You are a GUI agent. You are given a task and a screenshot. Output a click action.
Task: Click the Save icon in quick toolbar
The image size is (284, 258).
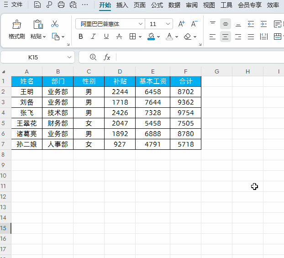point(37,5)
